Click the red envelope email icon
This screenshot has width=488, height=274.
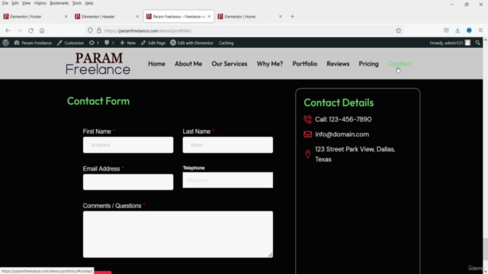pos(307,134)
